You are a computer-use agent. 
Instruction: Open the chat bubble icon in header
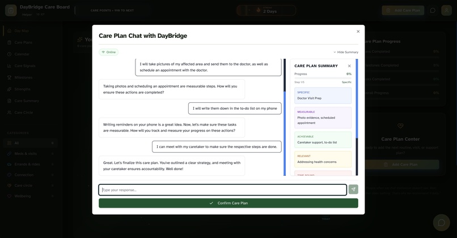(x=433, y=11)
